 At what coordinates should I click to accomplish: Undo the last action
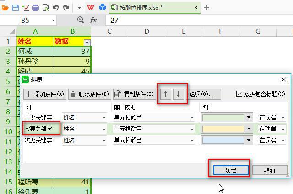(56, 8)
